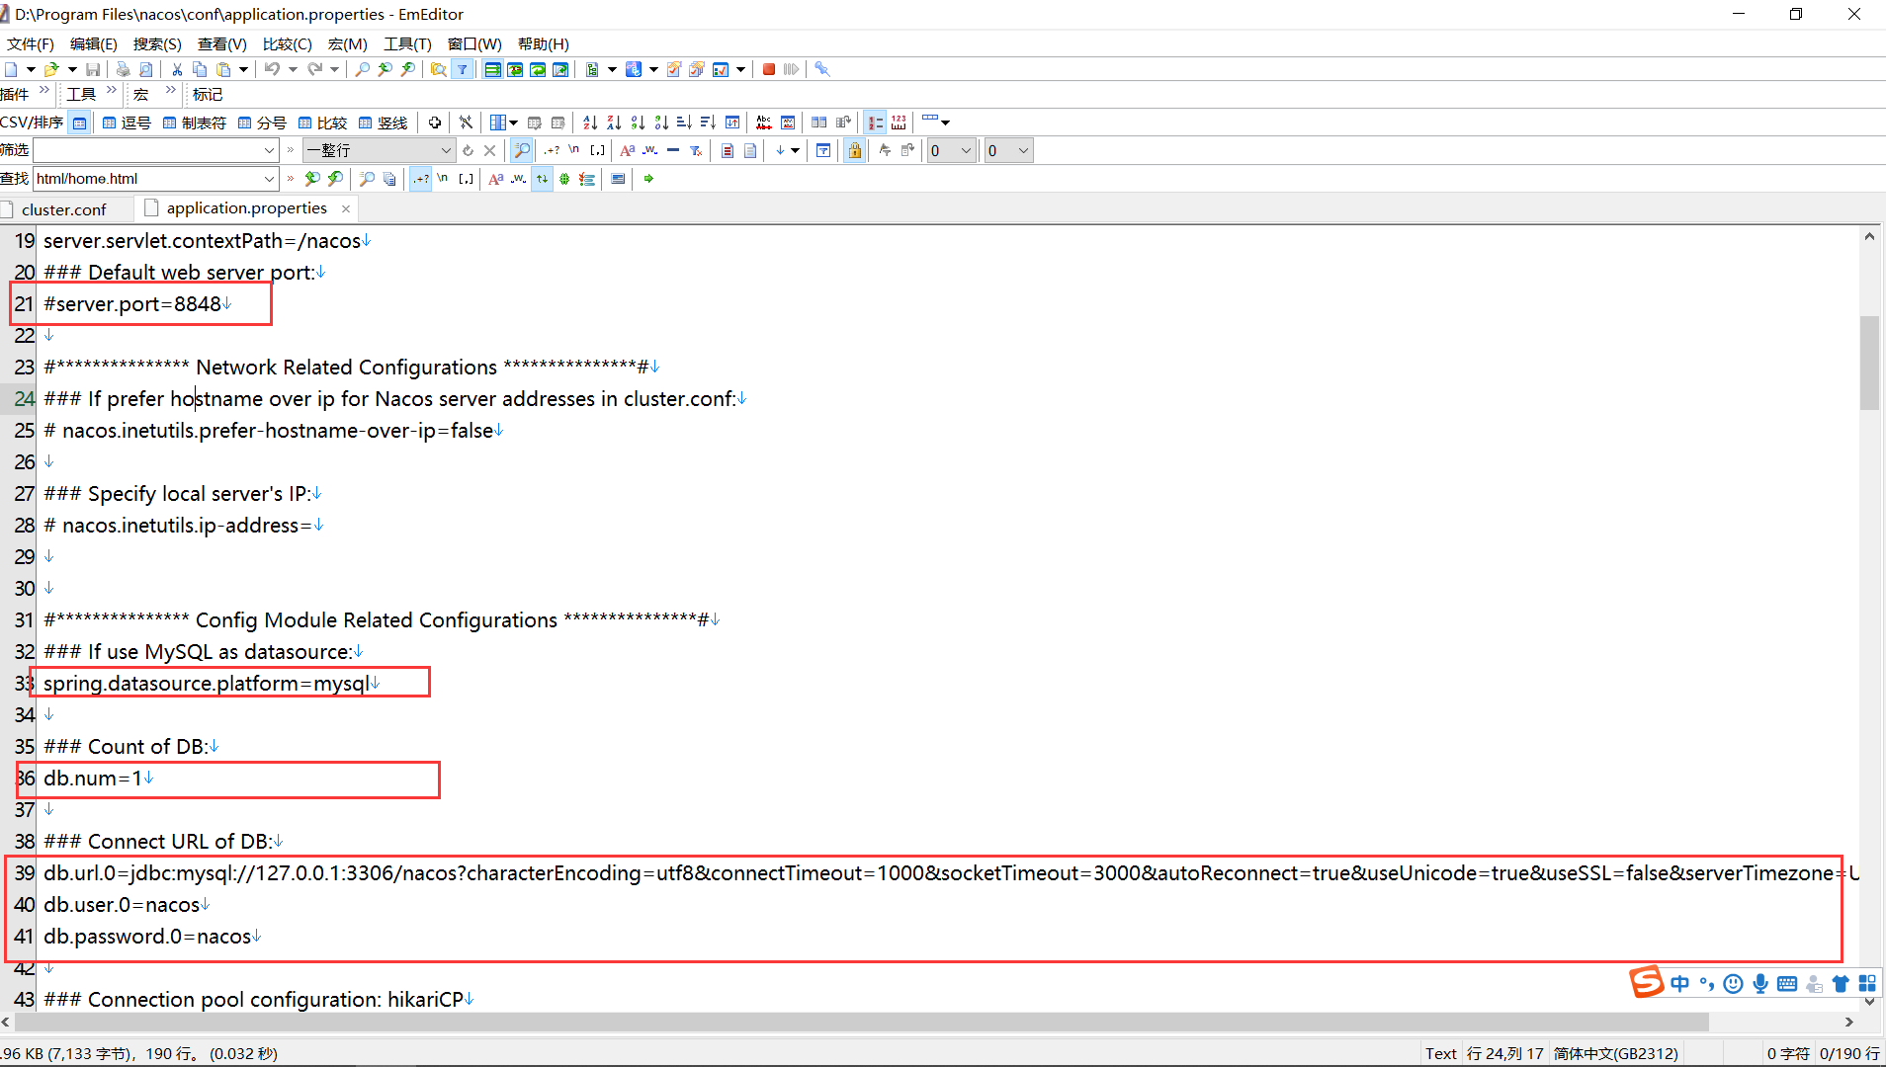The image size is (1886, 1067).
Task: Click the red Stop macro recording icon
Action: 768,69
